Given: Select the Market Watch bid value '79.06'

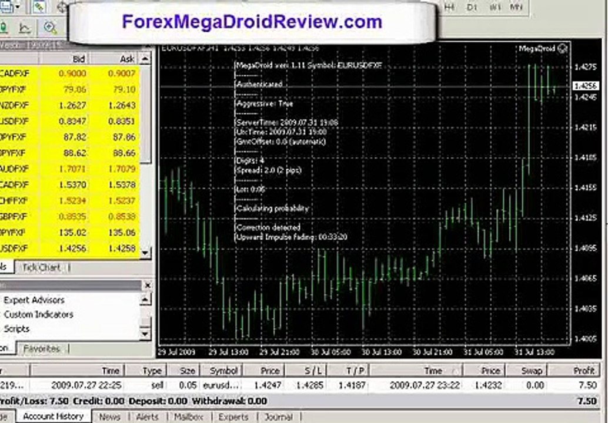Looking at the screenshot, I should point(75,89).
